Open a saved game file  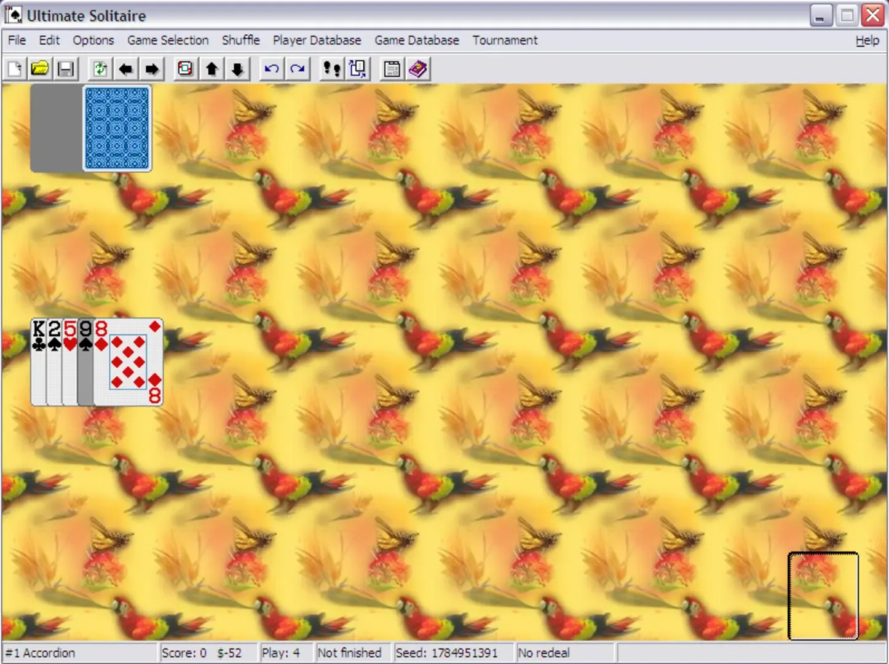click(x=40, y=69)
